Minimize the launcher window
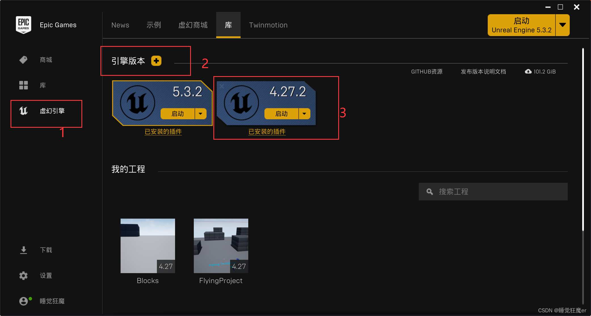The image size is (591, 316). coord(548,7)
